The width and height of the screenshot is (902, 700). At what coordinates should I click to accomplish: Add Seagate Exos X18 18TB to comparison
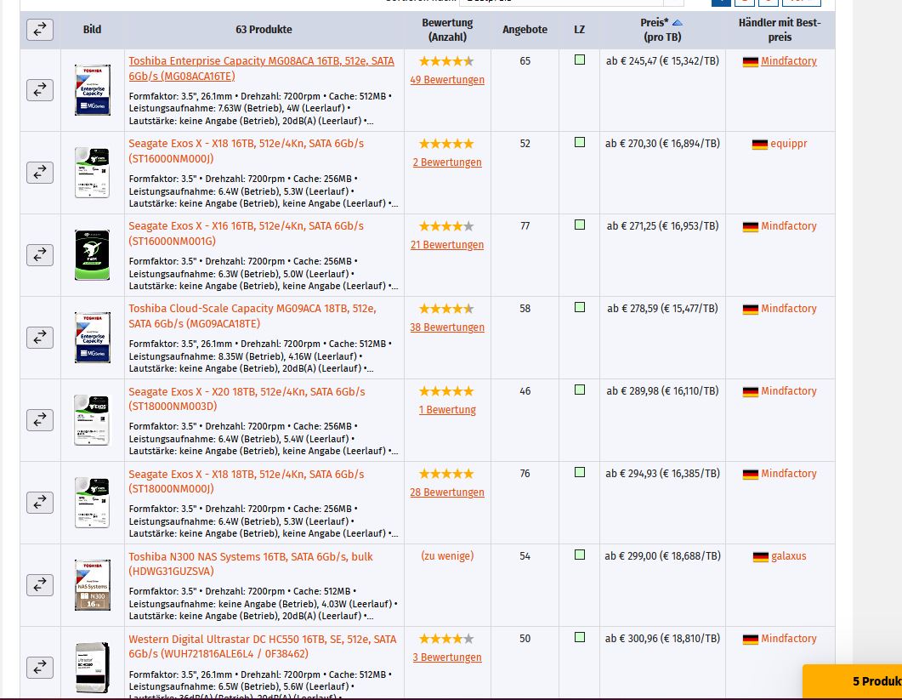[40, 503]
